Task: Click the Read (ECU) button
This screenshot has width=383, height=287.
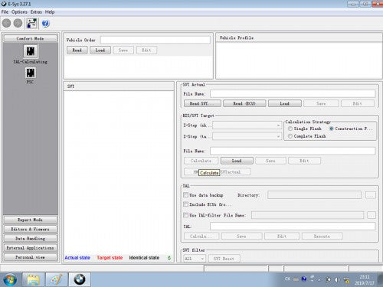Action: (x=244, y=103)
